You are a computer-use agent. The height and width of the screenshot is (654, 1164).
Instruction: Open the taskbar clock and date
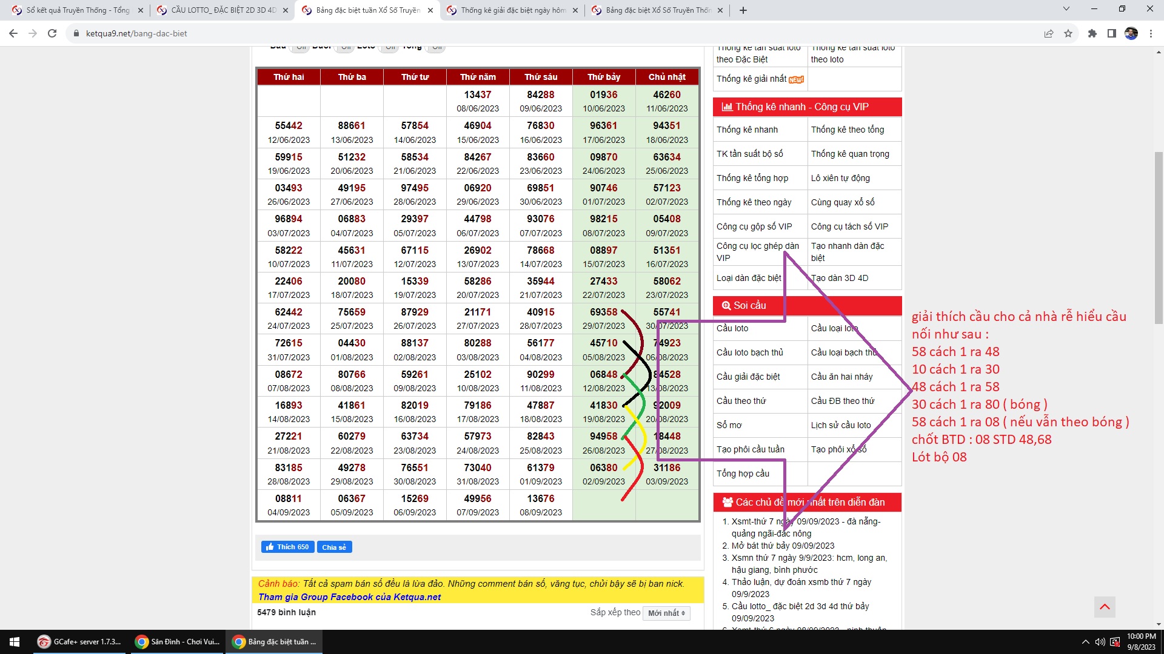pos(1141,642)
